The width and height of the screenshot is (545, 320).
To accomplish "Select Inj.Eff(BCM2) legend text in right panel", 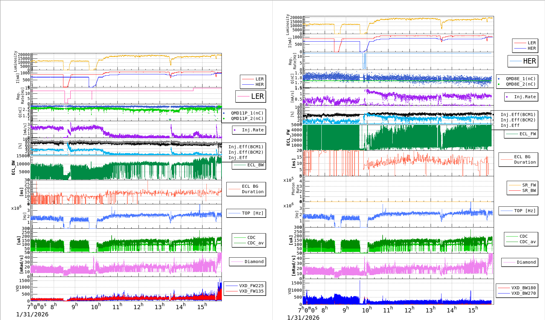I will pyautogui.click(x=518, y=120).
